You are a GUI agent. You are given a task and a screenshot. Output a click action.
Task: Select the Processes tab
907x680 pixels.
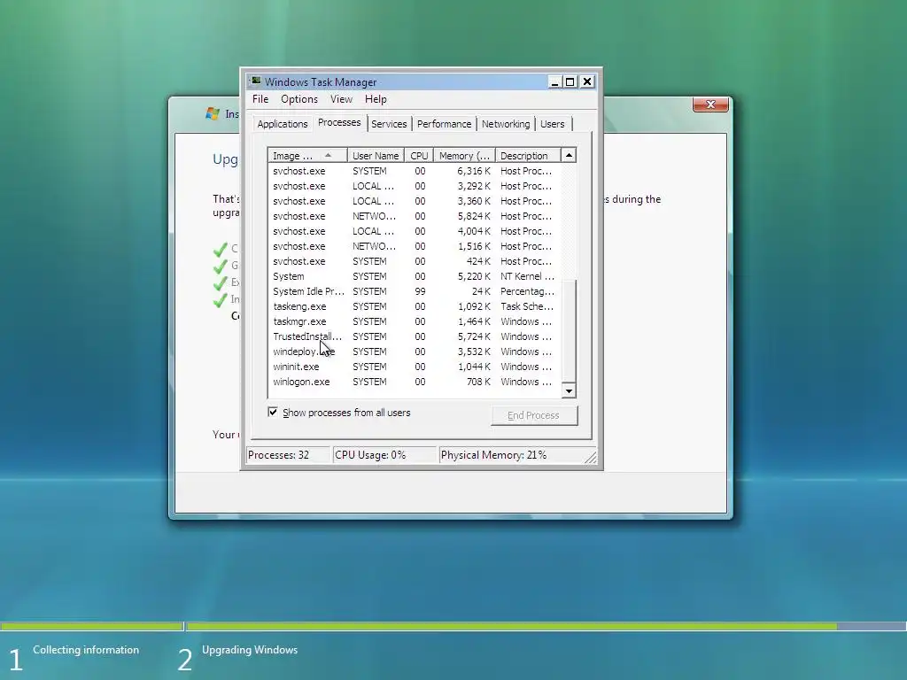[339, 122]
